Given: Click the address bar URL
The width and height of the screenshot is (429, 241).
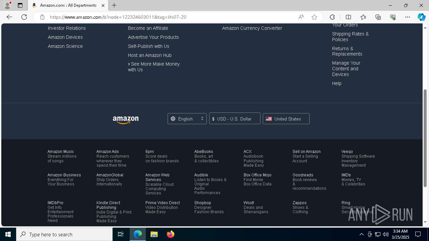Looking at the screenshot, I should click(x=118, y=17).
